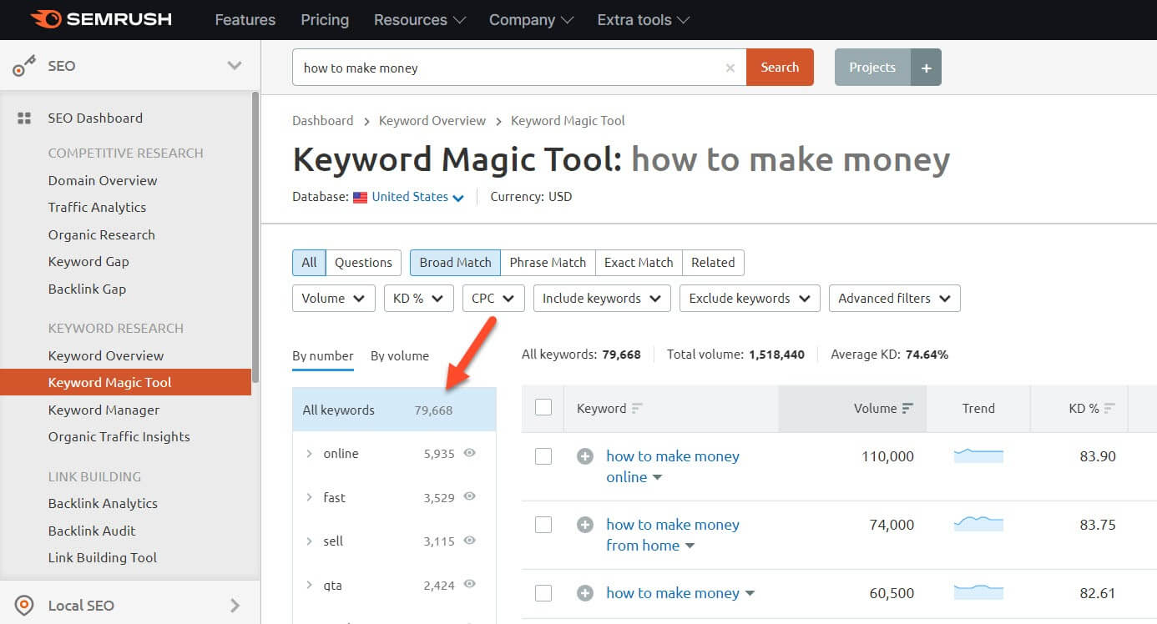View trend chart for 'how to make money online'
This screenshot has width=1157, height=624.
click(x=978, y=455)
